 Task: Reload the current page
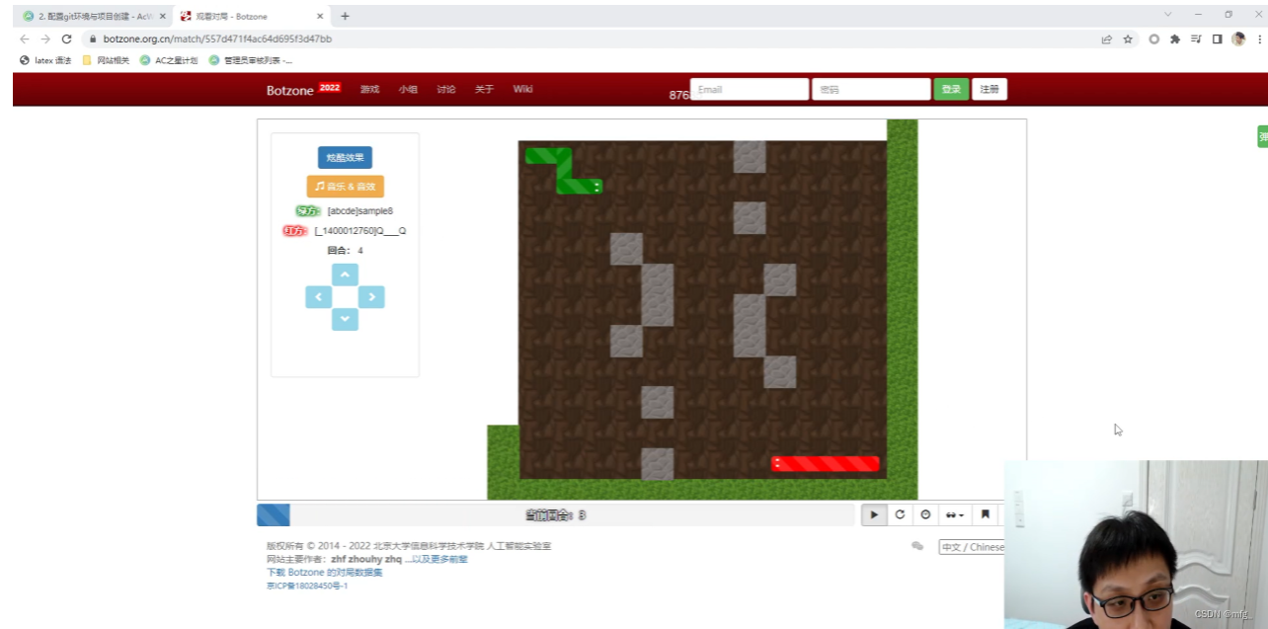[x=67, y=39]
